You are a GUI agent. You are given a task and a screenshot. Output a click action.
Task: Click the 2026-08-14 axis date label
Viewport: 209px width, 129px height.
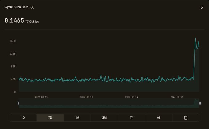tap(132, 97)
